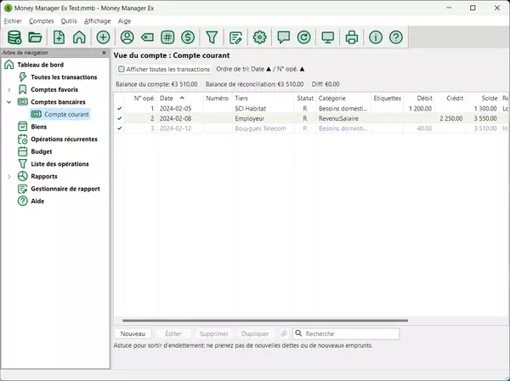Screen dimensions: 510x381
Task: Expand the Comptes favoris tree node
Action: click(x=9, y=89)
